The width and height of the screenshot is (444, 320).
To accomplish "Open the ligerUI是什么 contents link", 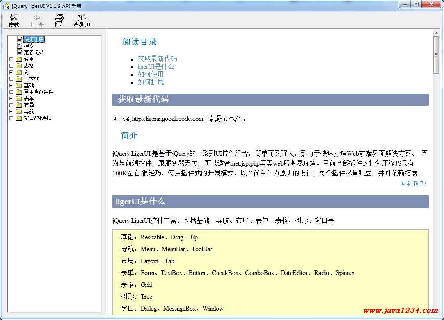I will point(156,66).
